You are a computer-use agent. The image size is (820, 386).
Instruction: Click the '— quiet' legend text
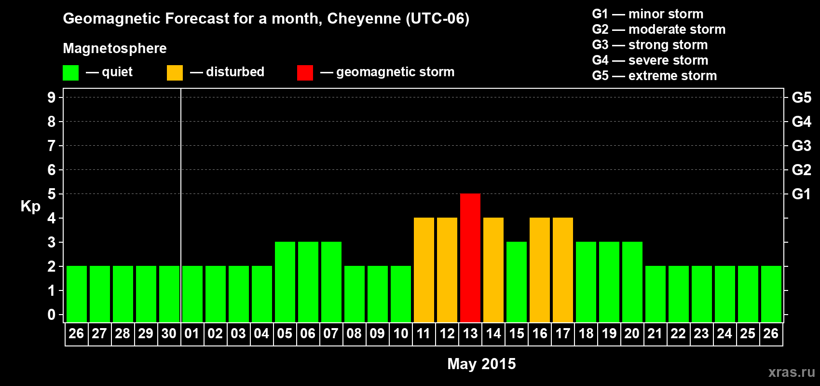click(x=109, y=72)
